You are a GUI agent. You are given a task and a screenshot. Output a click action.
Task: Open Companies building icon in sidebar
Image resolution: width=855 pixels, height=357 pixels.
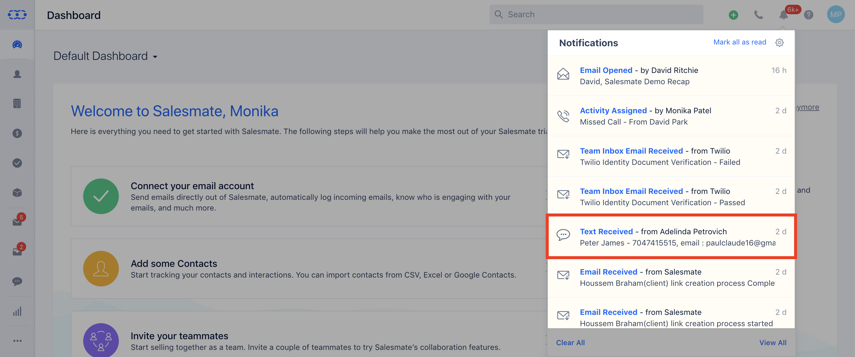(17, 104)
